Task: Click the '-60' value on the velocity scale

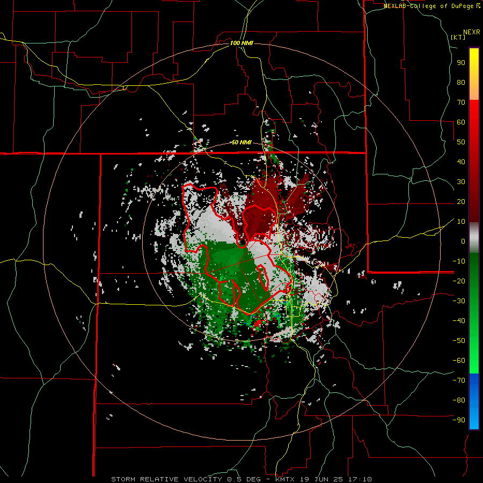Action: point(459,361)
